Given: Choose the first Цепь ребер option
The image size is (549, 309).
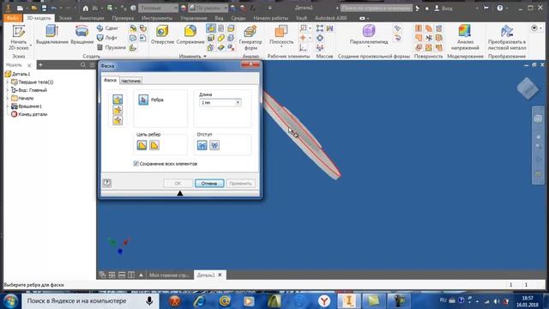Looking at the screenshot, I should click(x=142, y=145).
